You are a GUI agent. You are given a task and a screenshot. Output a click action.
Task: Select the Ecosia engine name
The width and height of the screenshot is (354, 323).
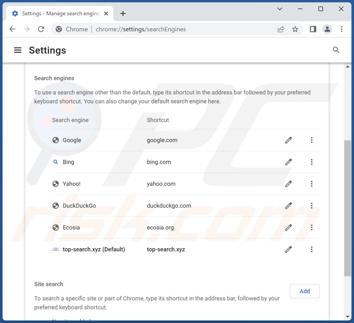(71, 228)
